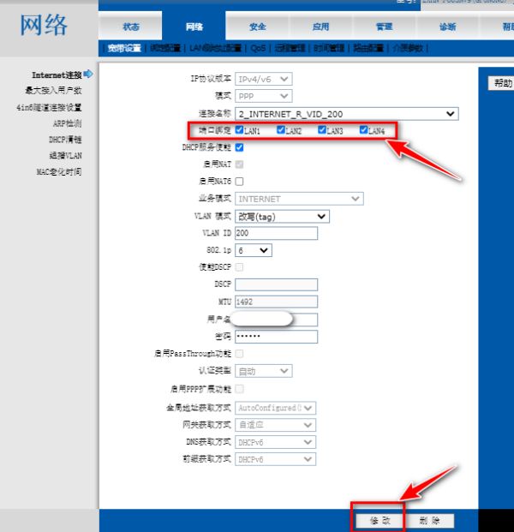Open the 连接名称 dropdown 2_INTERNET_R_VID_200
Image resolution: width=514 pixels, height=532 pixels.
point(346,113)
